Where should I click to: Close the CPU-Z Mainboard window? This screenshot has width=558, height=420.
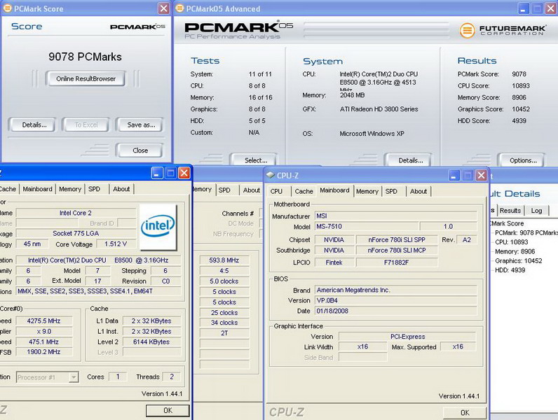(x=481, y=175)
